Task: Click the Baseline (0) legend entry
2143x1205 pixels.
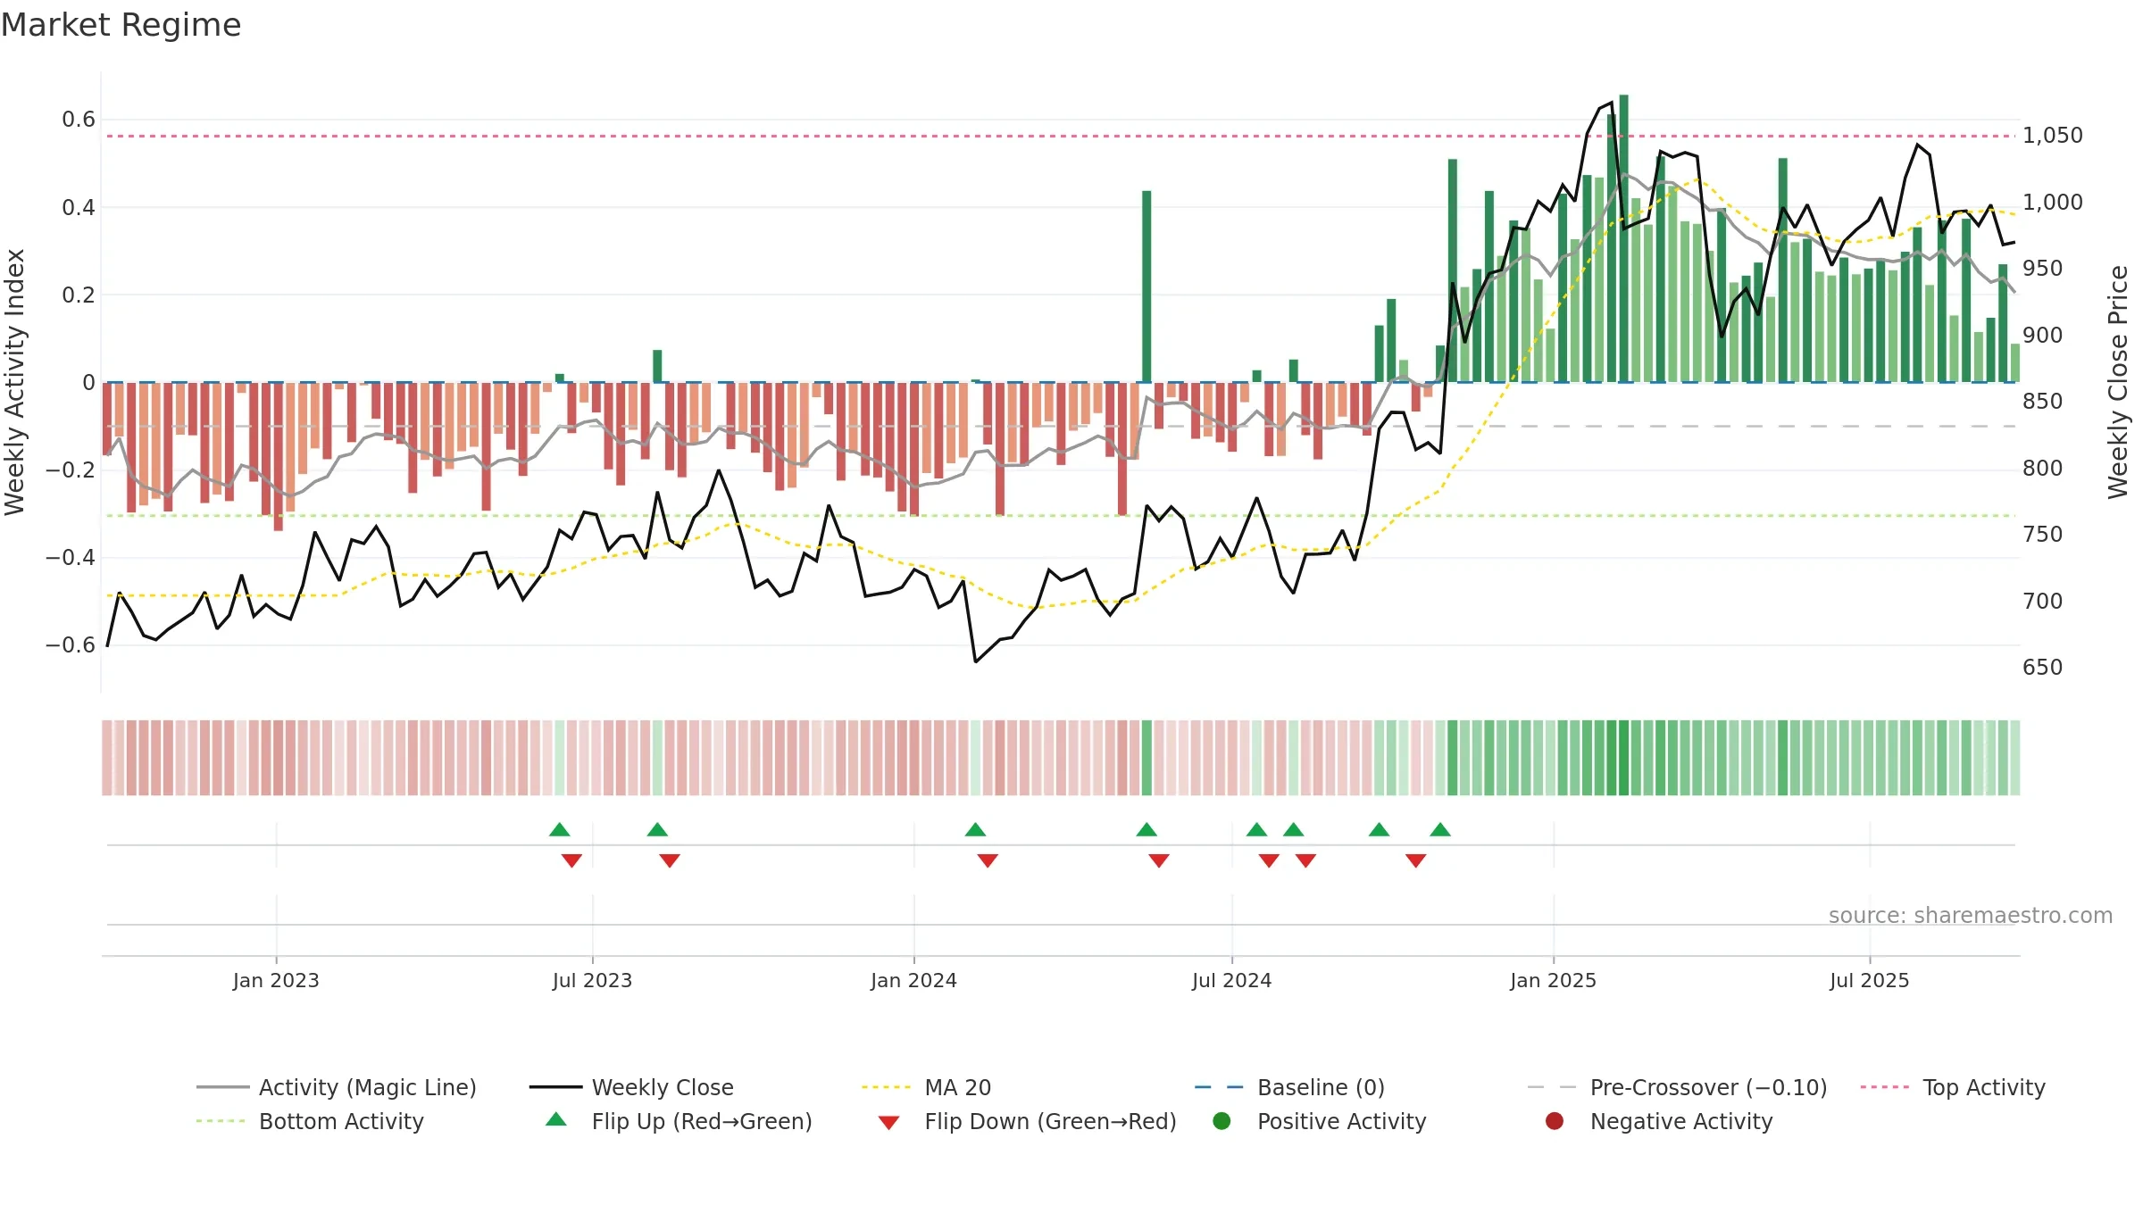Action: tap(1289, 1087)
